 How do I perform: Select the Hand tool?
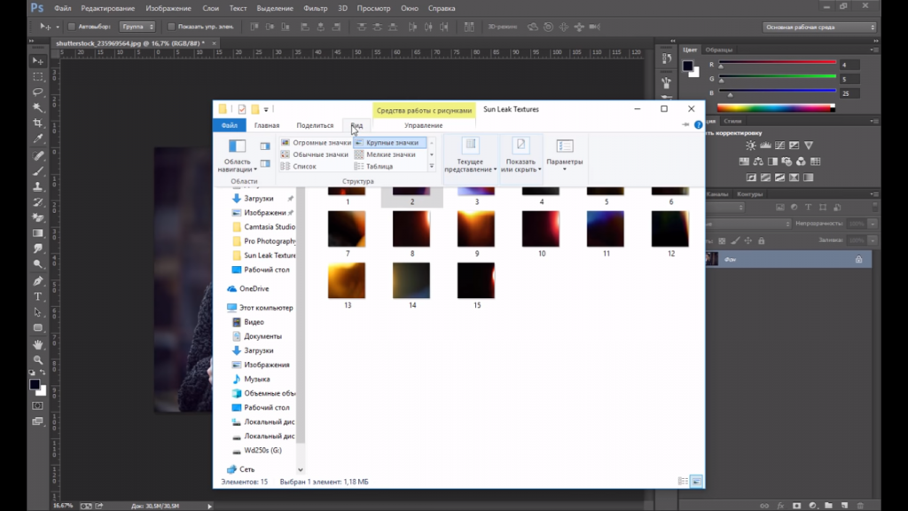pyautogui.click(x=37, y=344)
